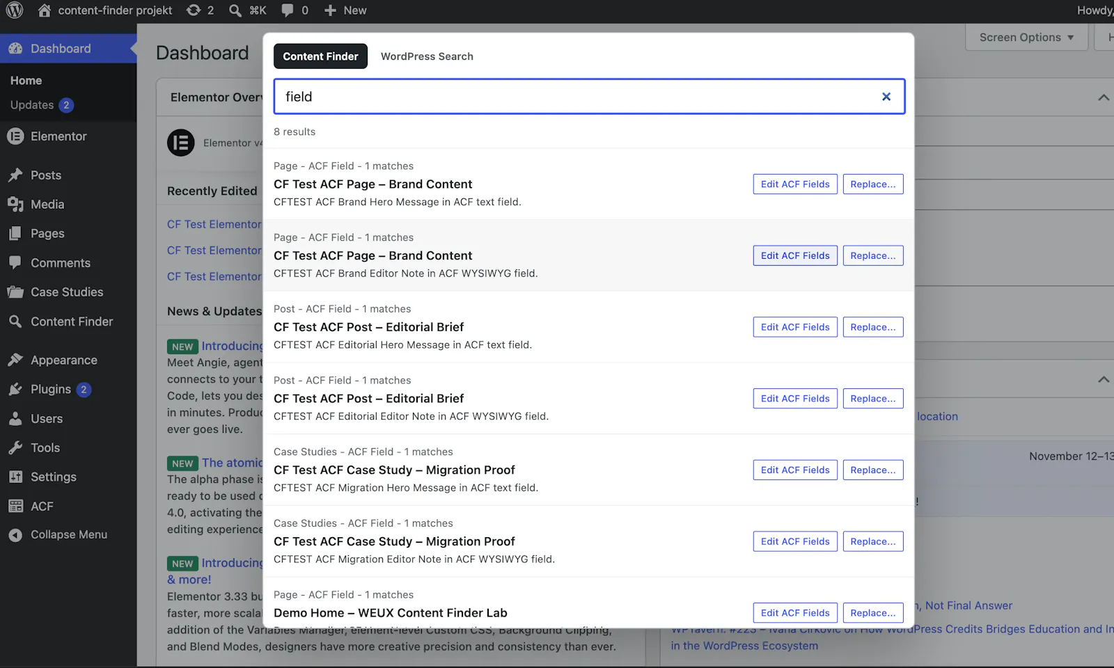Click the WordPress logo icon
This screenshot has width=1114, height=668.
coord(15,10)
